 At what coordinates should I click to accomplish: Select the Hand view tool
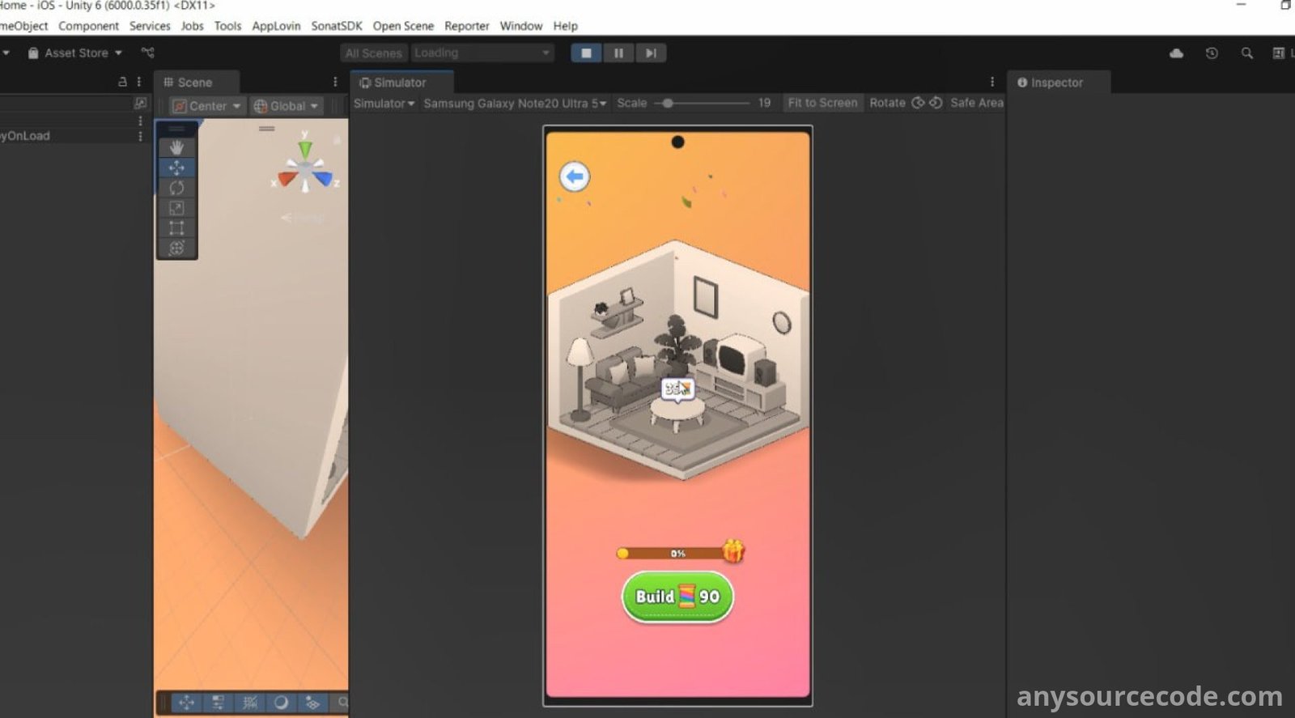[176, 147]
